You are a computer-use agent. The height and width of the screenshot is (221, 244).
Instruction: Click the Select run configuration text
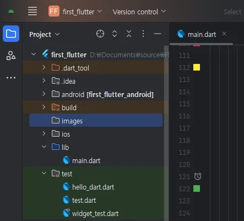click(233, 12)
